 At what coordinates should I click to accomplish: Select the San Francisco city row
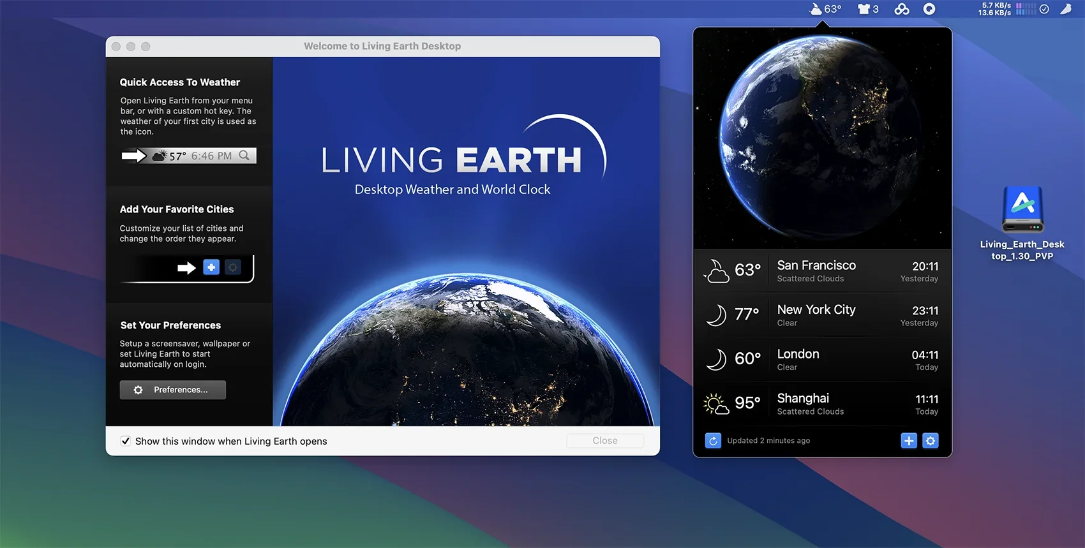point(823,271)
